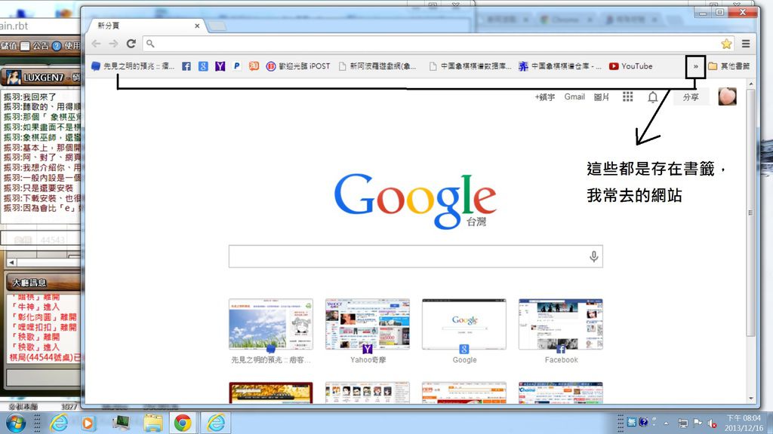Image resolution: width=773 pixels, height=434 pixels.
Task: Bookmark this page with the star
Action: [x=726, y=44]
